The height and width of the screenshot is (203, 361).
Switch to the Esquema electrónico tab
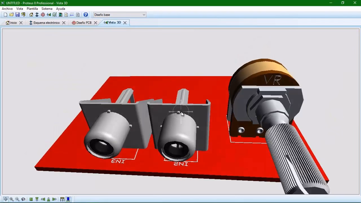[x=46, y=23]
